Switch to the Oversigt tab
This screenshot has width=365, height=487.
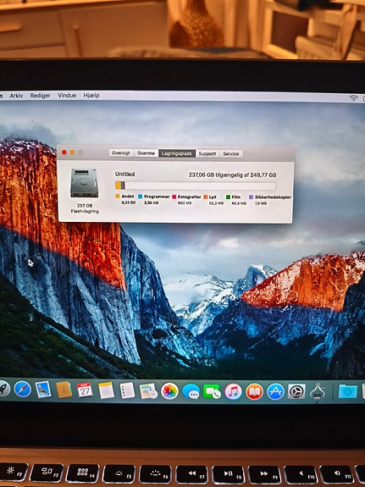121,152
